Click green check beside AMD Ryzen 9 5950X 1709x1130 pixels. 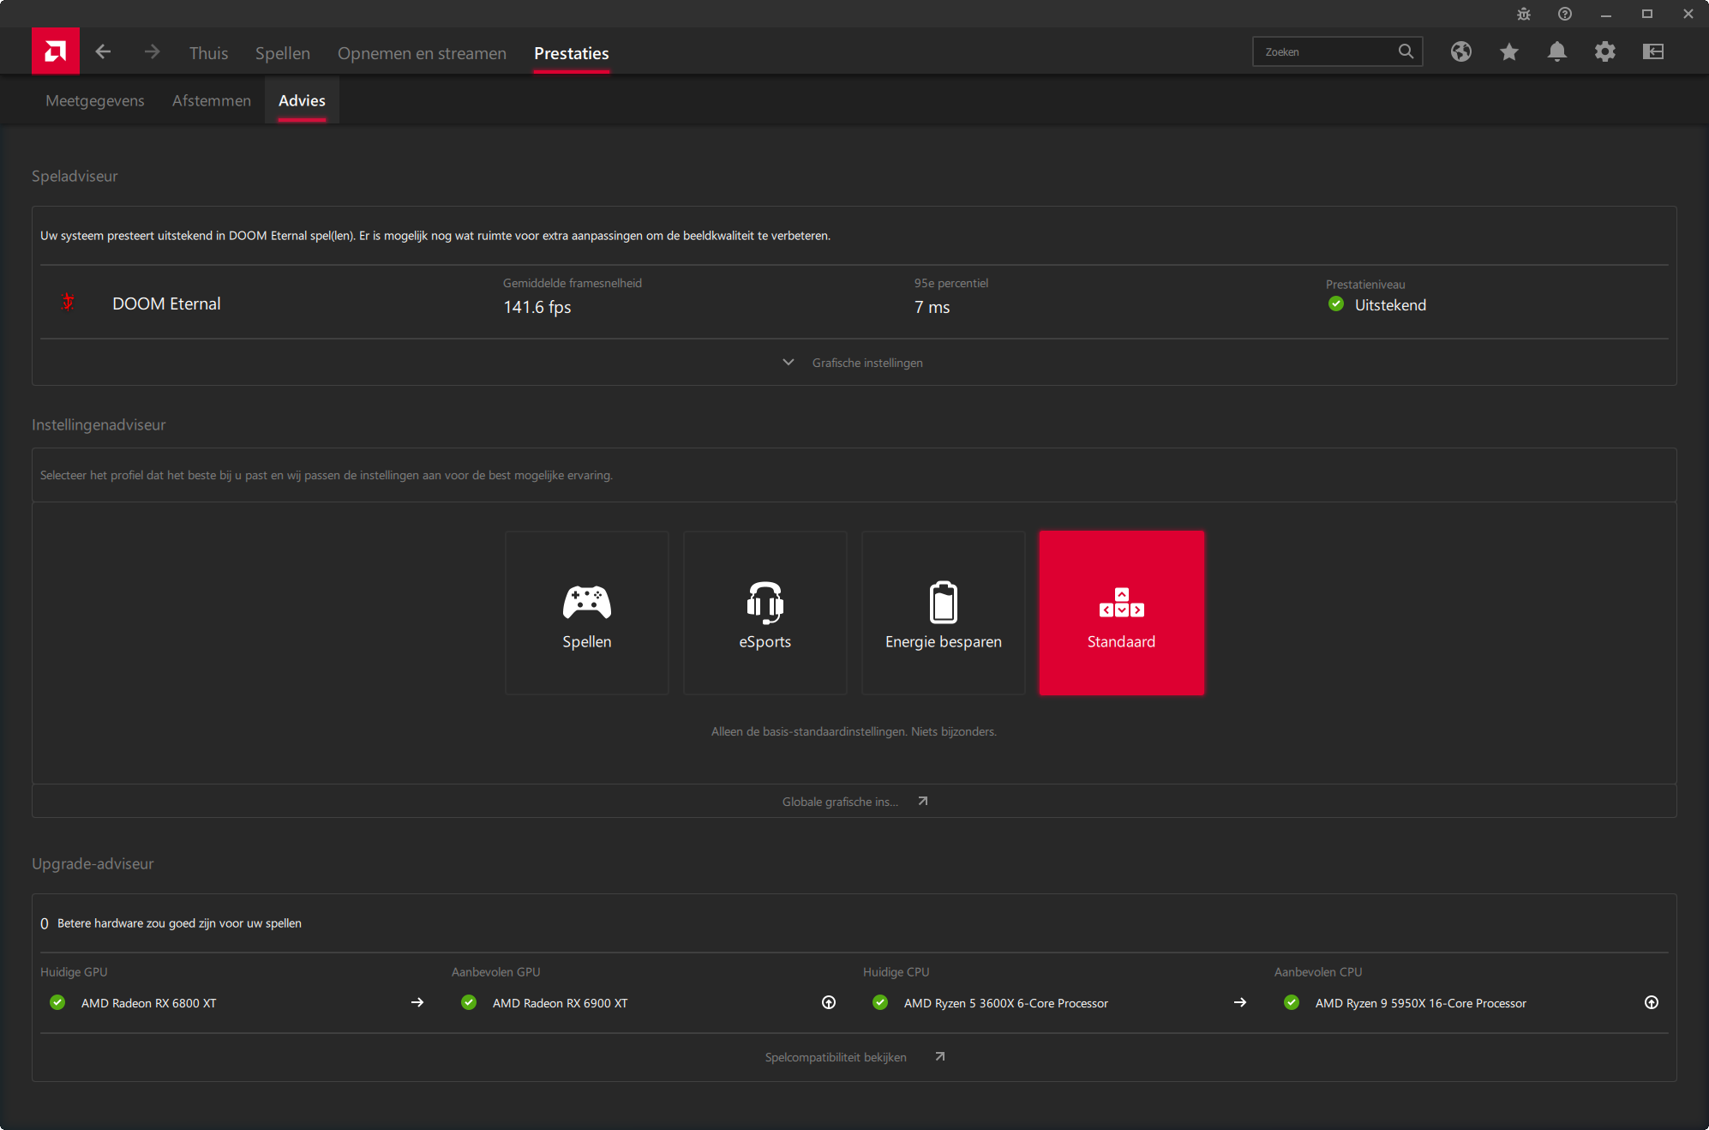1292,1002
